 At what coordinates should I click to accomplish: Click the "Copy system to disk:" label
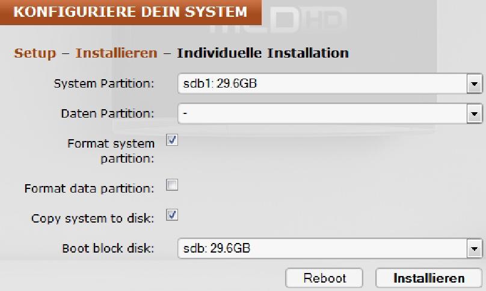[93, 218]
